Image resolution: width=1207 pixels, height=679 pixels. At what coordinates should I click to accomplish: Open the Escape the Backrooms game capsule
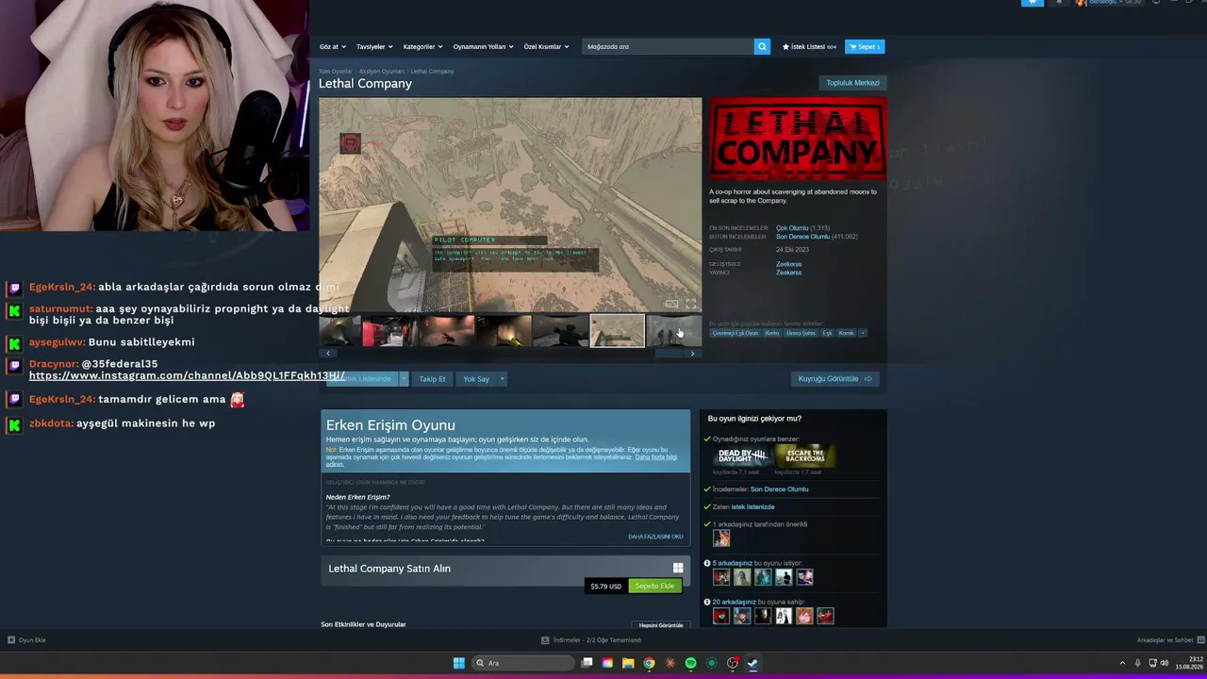click(x=804, y=456)
